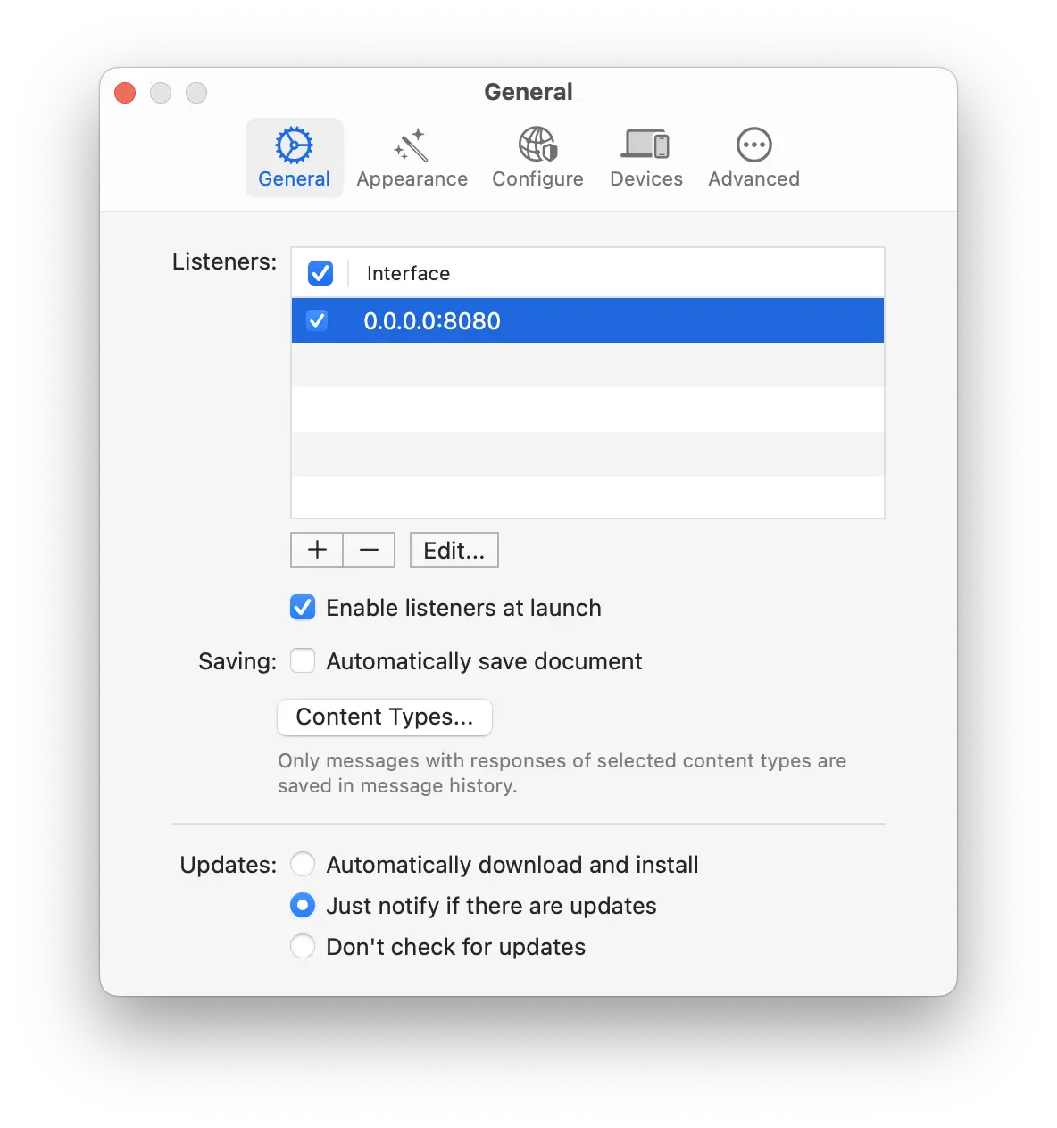
Task: Click the Edit... listener button
Action: pyautogui.click(x=454, y=551)
